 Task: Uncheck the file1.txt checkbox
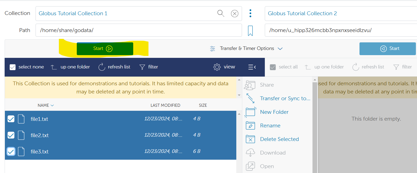click(11, 119)
